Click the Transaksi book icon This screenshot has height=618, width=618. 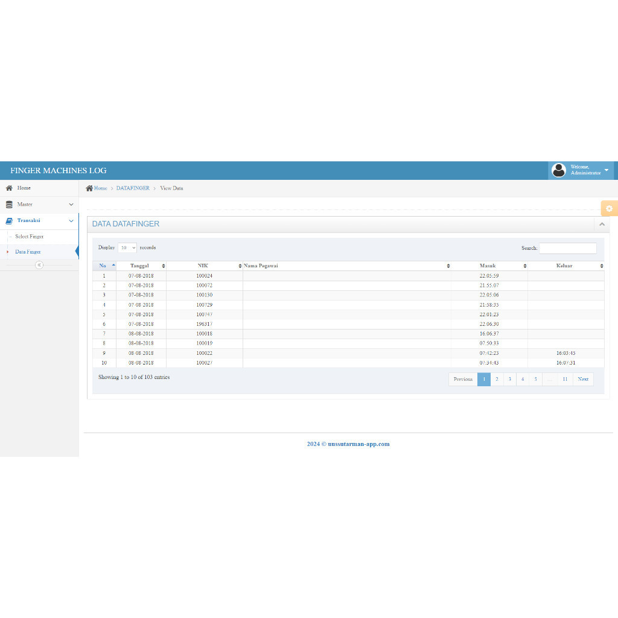click(x=9, y=221)
